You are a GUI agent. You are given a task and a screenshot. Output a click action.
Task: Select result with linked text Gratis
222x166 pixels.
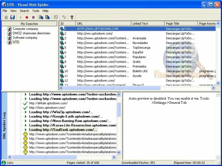pos(137,62)
